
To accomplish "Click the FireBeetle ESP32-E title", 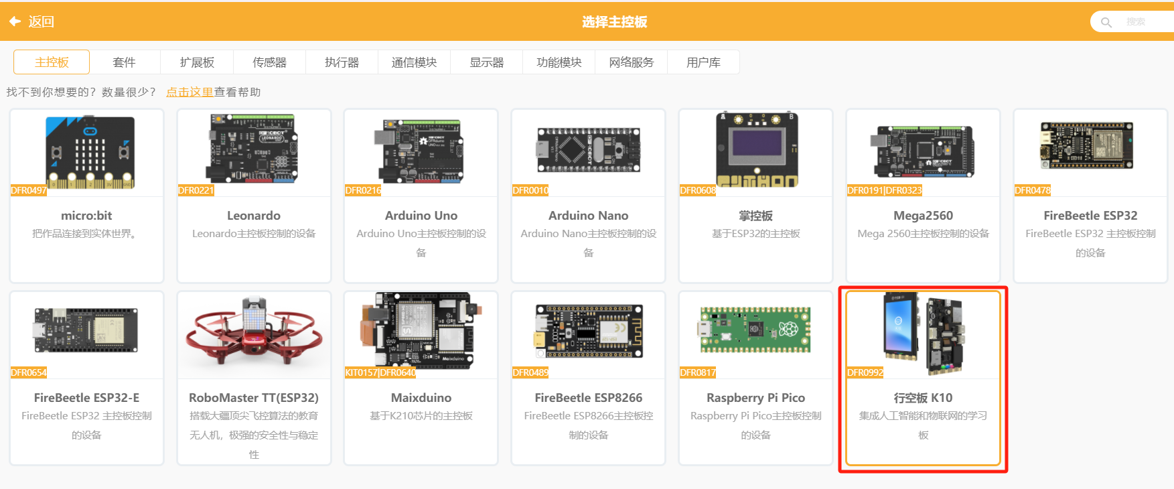I will [86, 398].
